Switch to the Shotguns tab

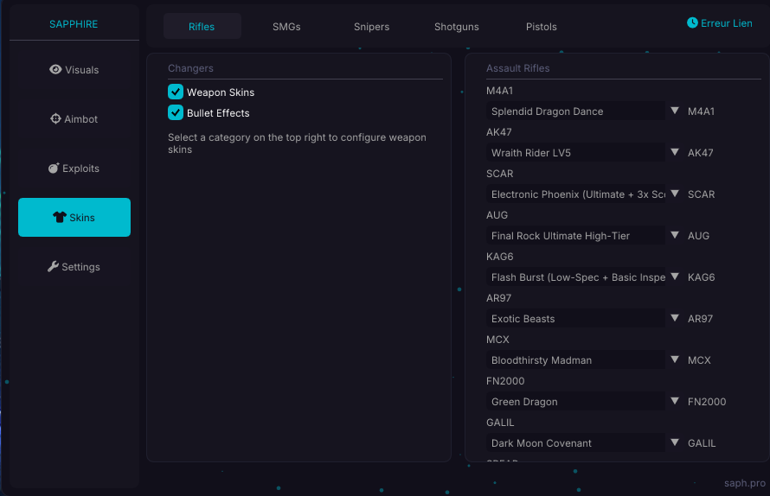point(457,27)
